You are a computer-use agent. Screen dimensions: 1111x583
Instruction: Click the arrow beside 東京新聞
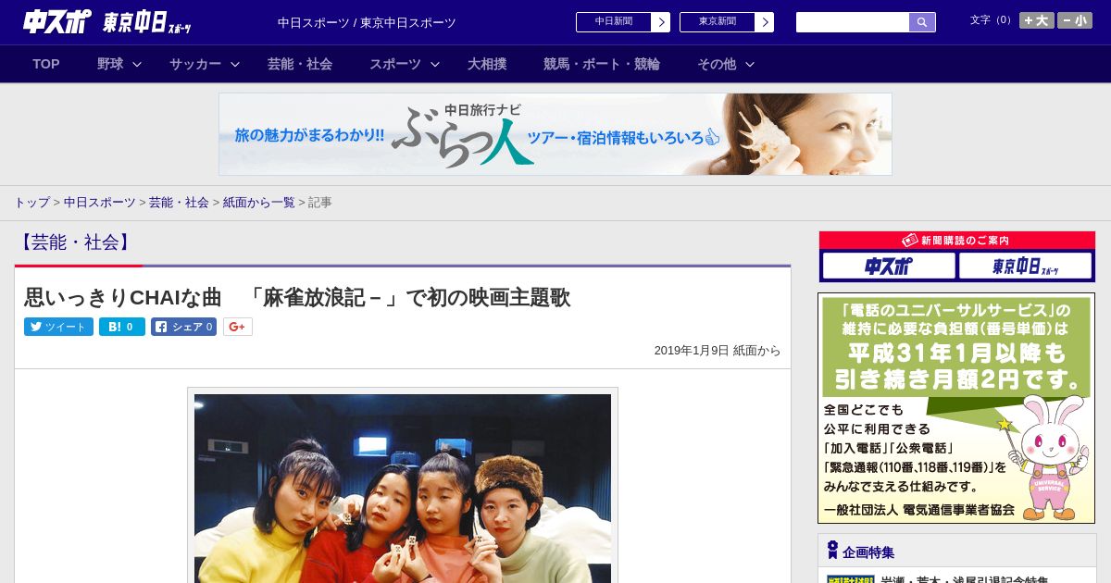765,22
